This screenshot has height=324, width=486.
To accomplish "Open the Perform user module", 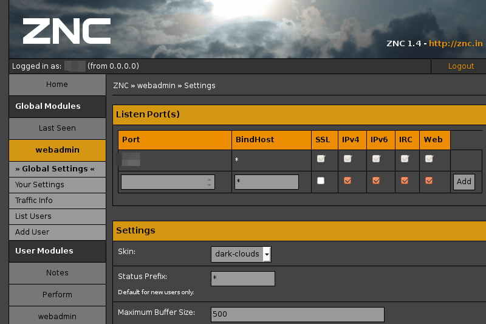I will [x=57, y=295].
